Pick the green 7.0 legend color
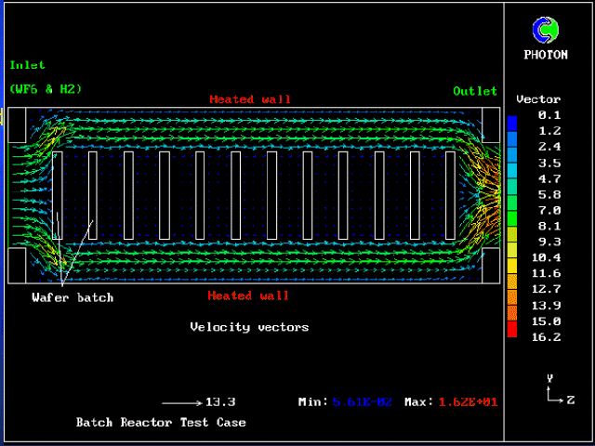The width and height of the screenshot is (595, 446). click(511, 211)
